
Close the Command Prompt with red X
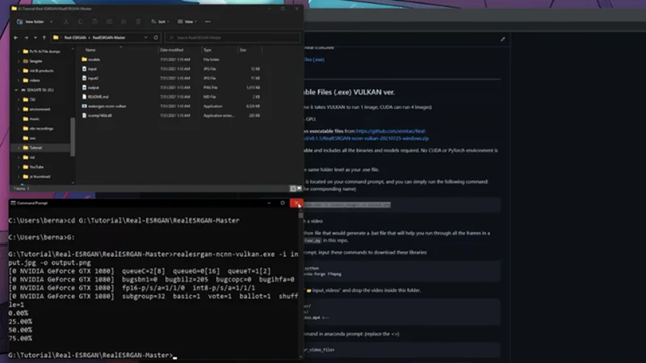coord(296,203)
